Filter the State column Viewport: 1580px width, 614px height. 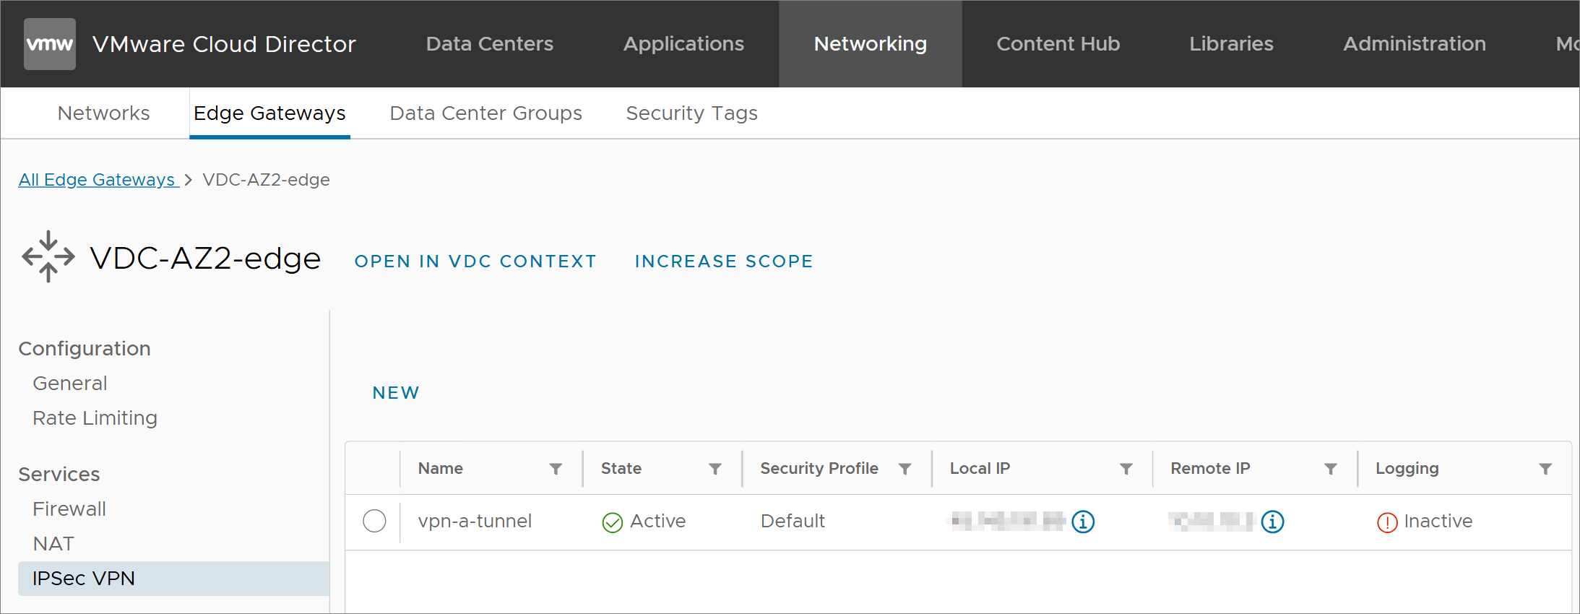pyautogui.click(x=715, y=469)
